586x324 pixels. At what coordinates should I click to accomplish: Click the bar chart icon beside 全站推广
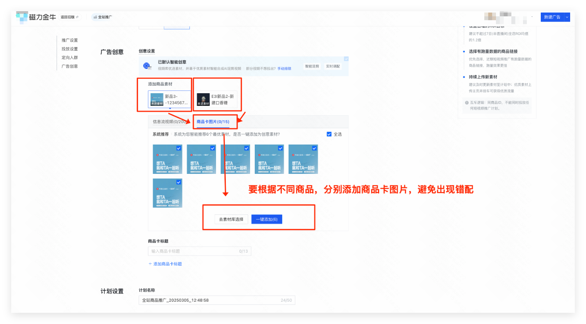(95, 17)
